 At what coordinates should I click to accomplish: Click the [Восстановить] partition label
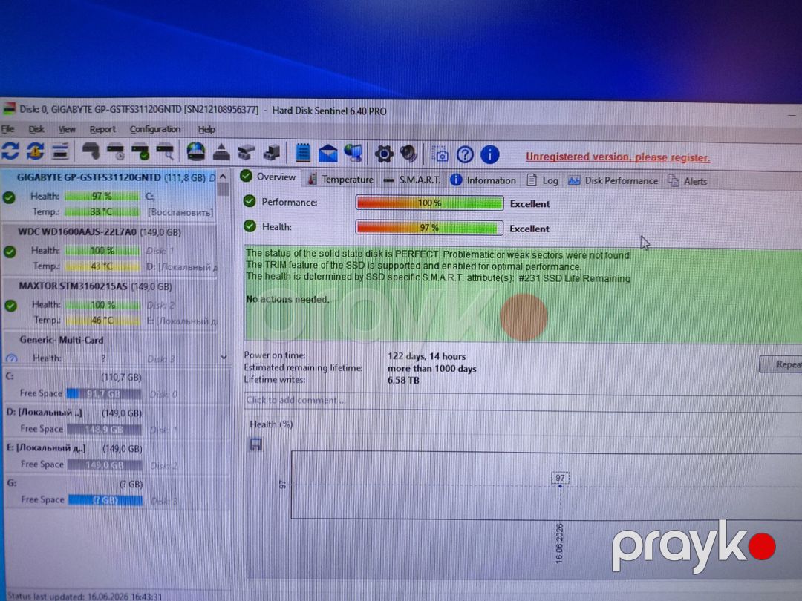tap(180, 212)
